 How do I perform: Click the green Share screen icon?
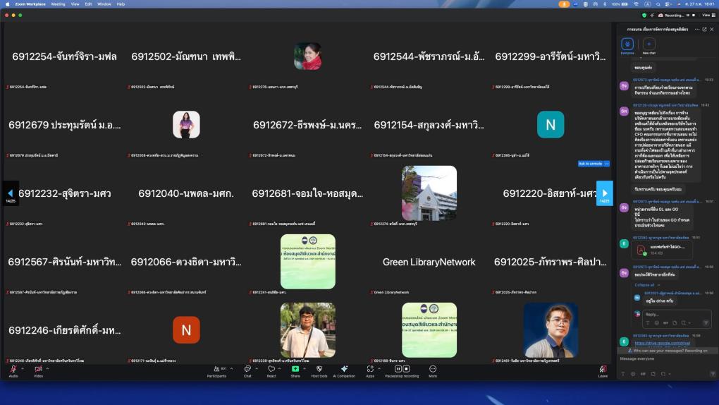coord(295,370)
